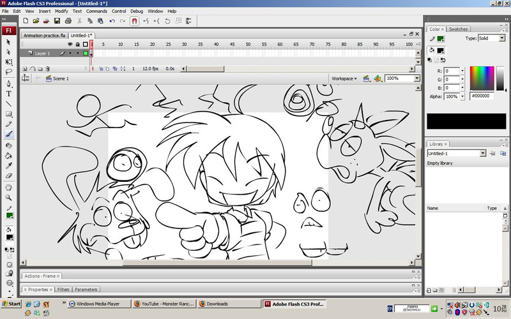This screenshot has height=319, width=511.
Task: Toggle Onion Skin Outlines in timeline
Action: (x=107, y=69)
